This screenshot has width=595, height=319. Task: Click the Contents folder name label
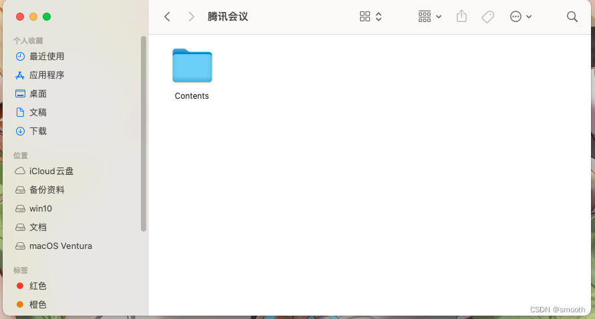click(x=192, y=96)
